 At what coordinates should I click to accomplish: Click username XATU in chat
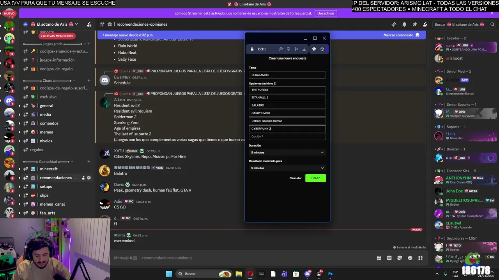tap(119, 151)
